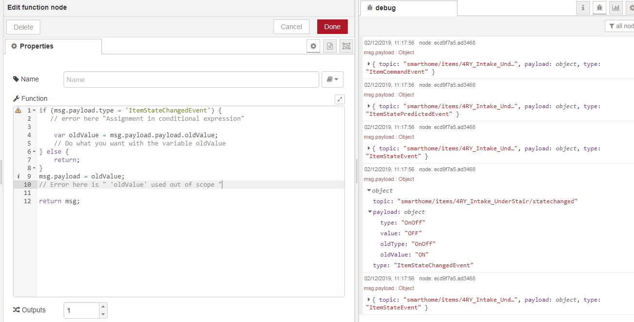The width and height of the screenshot is (634, 322).
Task: Click the Done button
Action: click(332, 27)
